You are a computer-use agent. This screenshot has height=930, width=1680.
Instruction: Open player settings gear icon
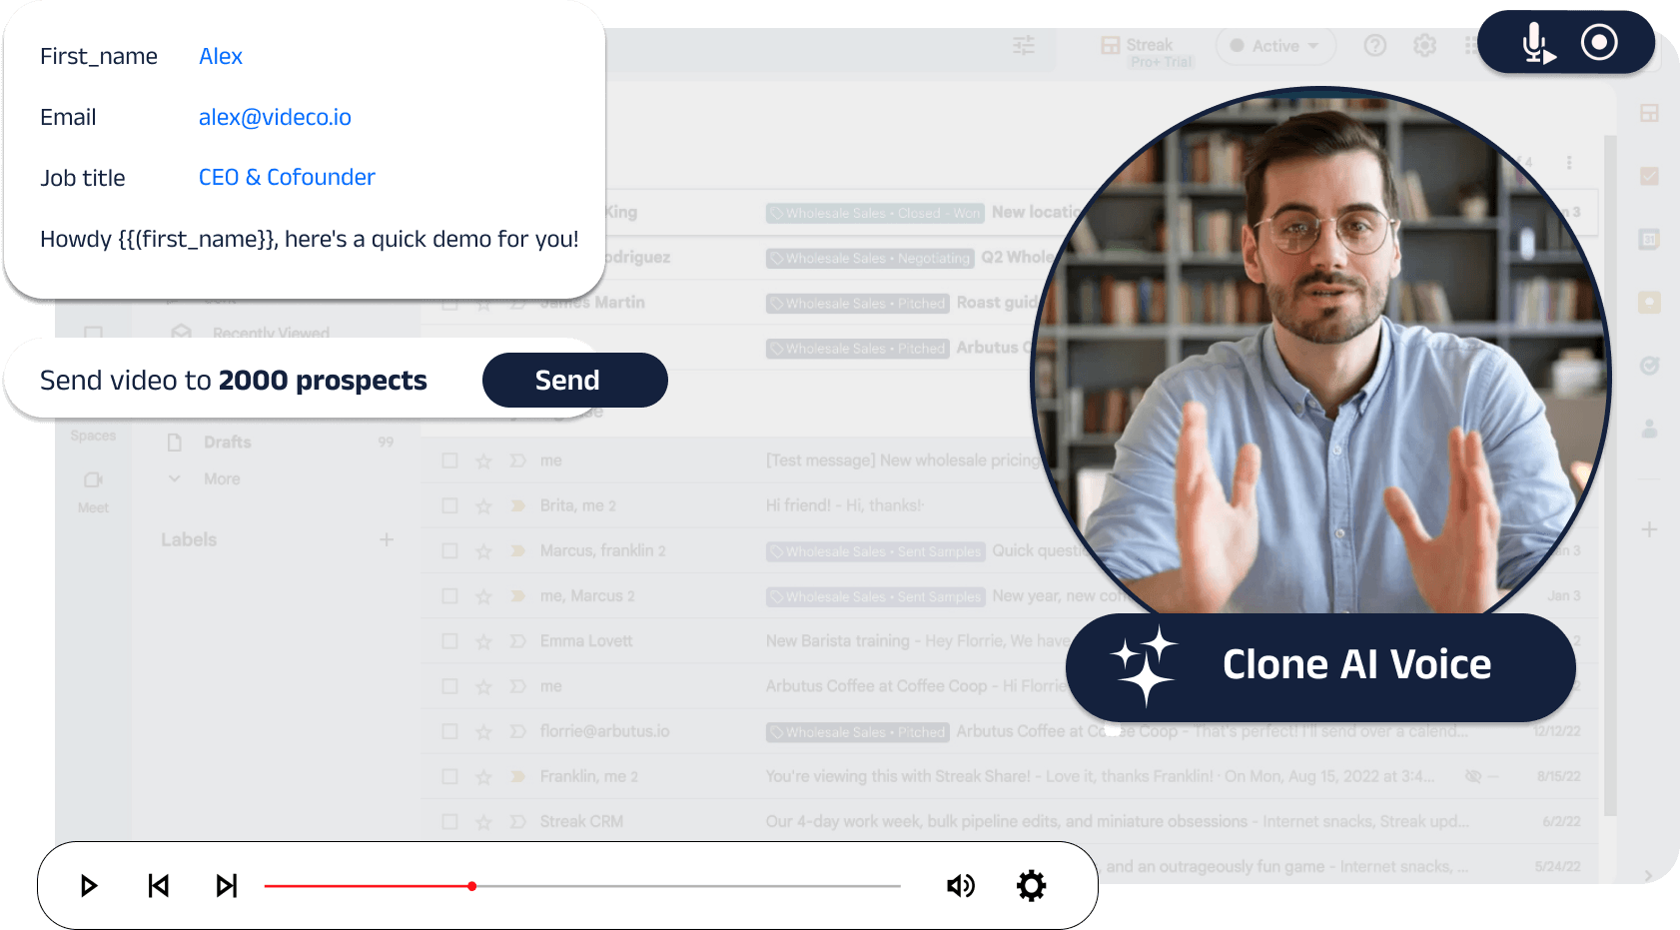[x=1031, y=885]
